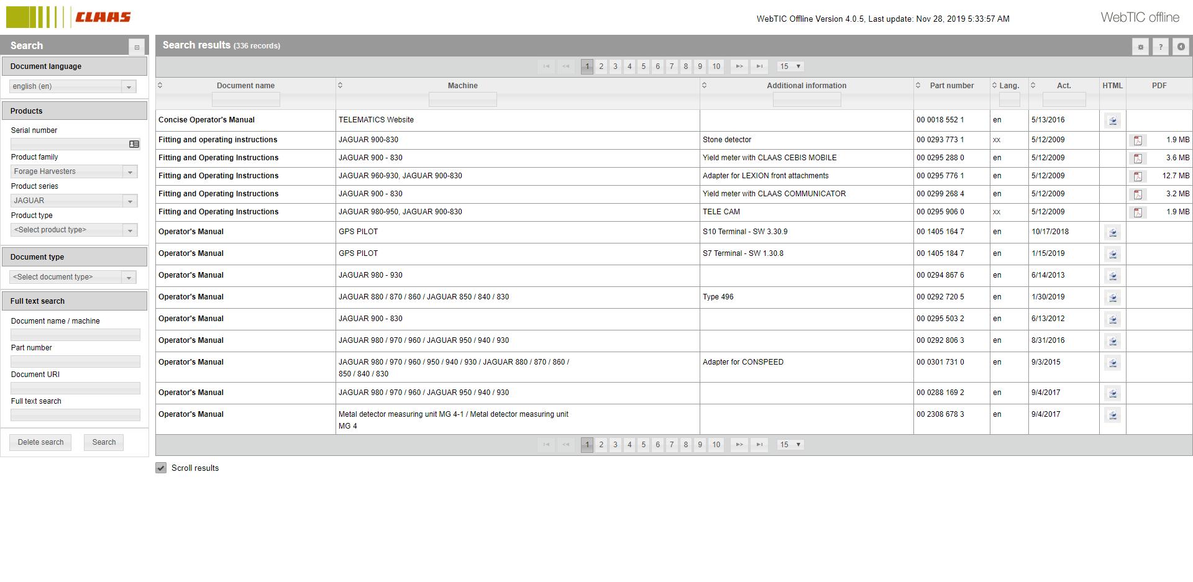This screenshot has width=1193, height=582.
Task: Collapse the Search sidebar panel
Action: click(x=137, y=47)
